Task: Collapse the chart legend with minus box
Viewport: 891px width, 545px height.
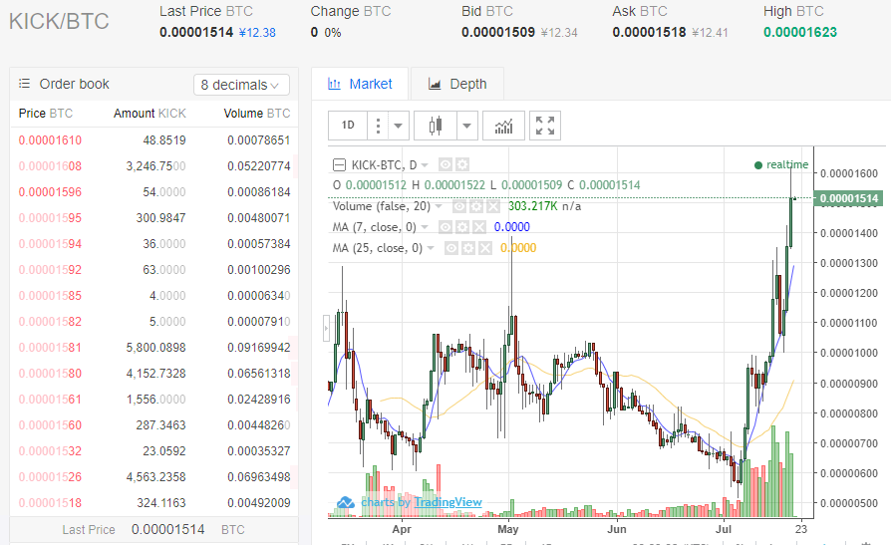Action: tap(339, 164)
